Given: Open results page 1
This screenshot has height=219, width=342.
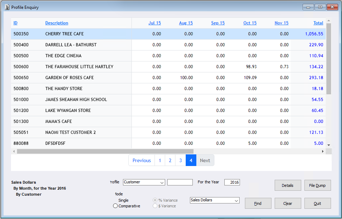Looking at the screenshot, I should 160,160.
